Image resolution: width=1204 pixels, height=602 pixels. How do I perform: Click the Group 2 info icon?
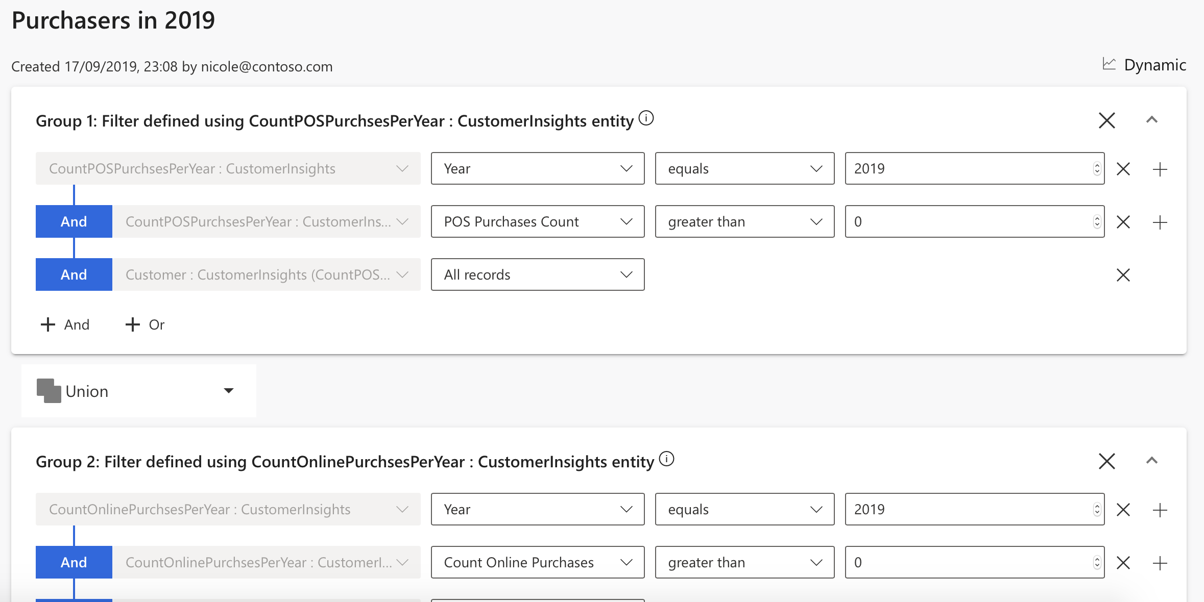666,459
